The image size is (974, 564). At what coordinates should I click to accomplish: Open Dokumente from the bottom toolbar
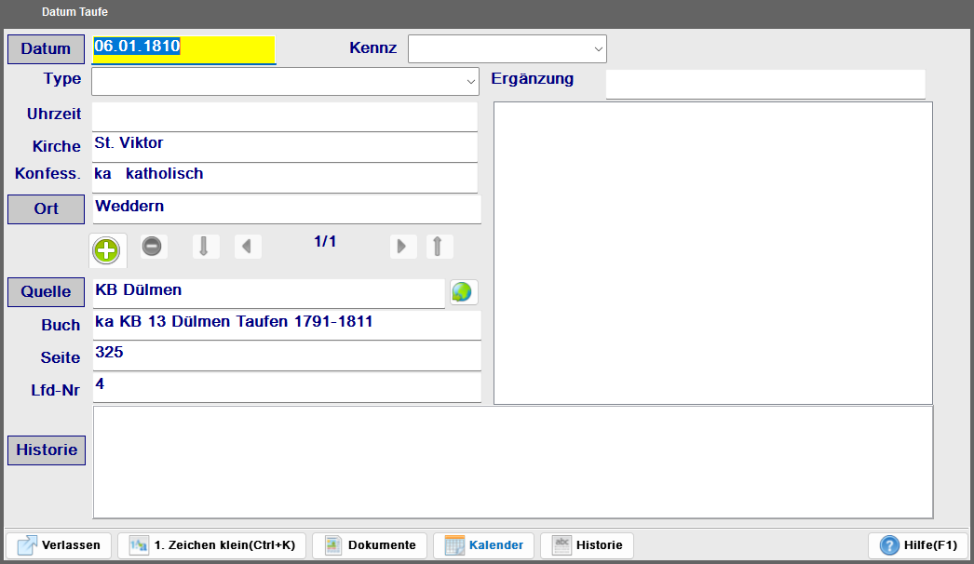click(x=370, y=545)
